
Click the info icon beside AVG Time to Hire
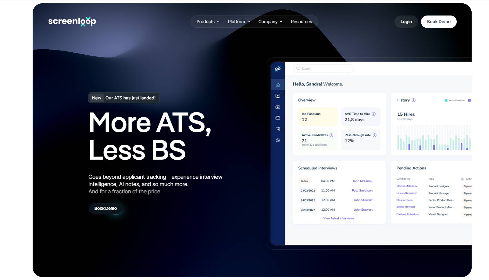[373, 114]
